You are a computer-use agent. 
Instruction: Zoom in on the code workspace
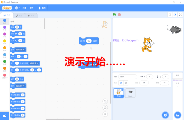(x=105, y=101)
